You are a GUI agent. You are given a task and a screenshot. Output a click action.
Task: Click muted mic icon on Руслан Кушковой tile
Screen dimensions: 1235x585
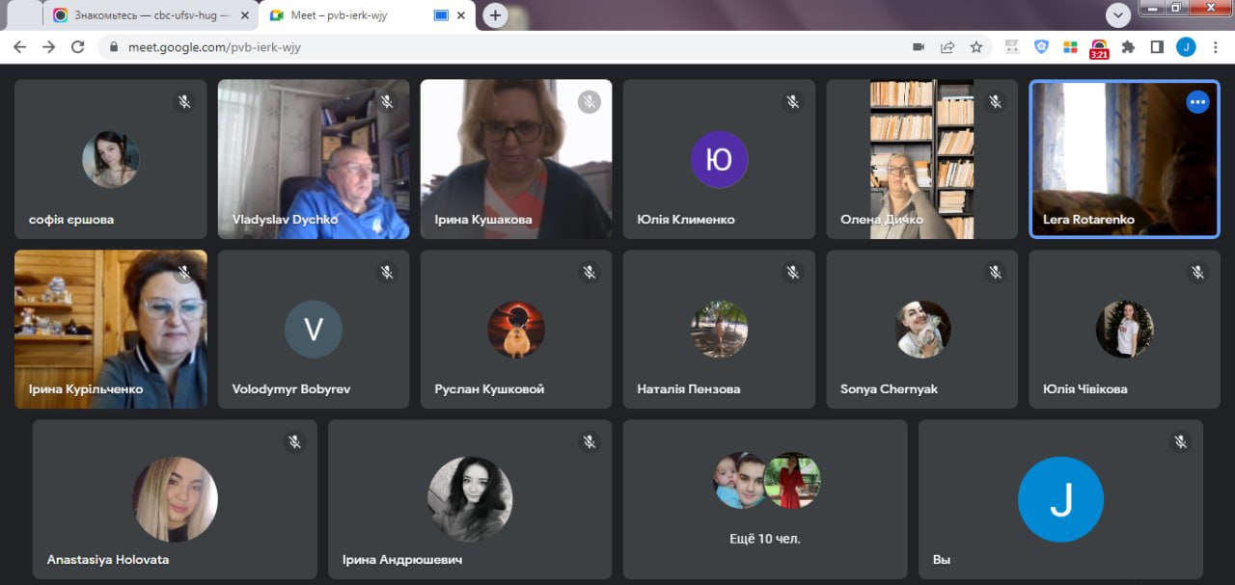point(590,273)
